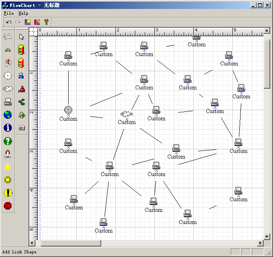This screenshot has height=257, width=273.
Task: Open the File menu
Action: tap(9, 13)
